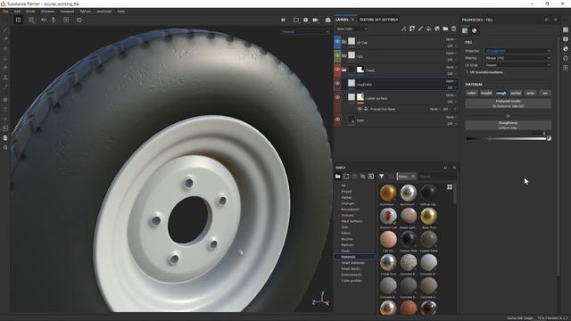Open blend mode dropdown of roughness layer

tap(451, 81)
